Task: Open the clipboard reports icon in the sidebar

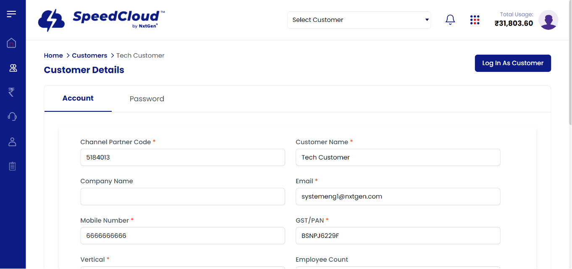Action: pos(12,166)
